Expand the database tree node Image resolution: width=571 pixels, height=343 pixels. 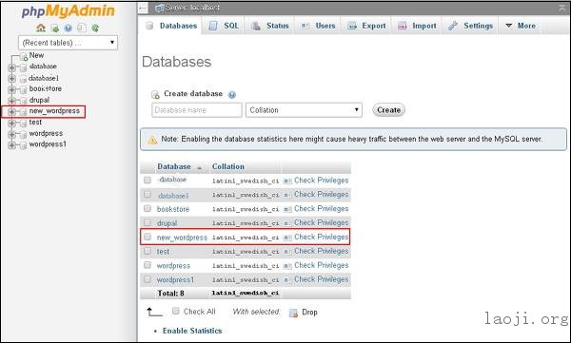[11, 67]
